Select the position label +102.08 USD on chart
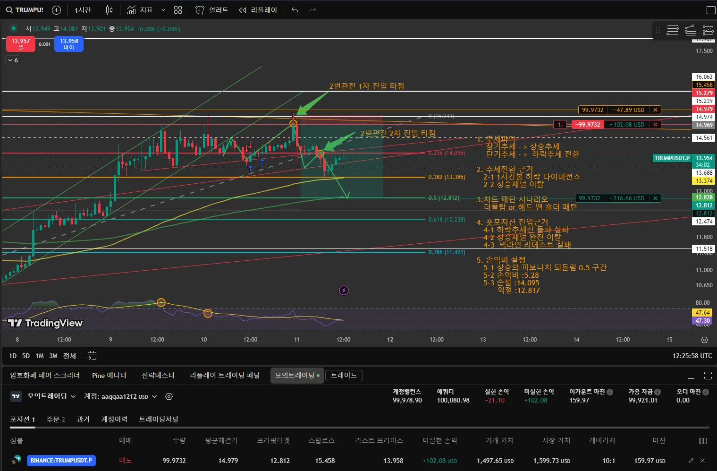This screenshot has width=717, height=471. tap(627, 125)
